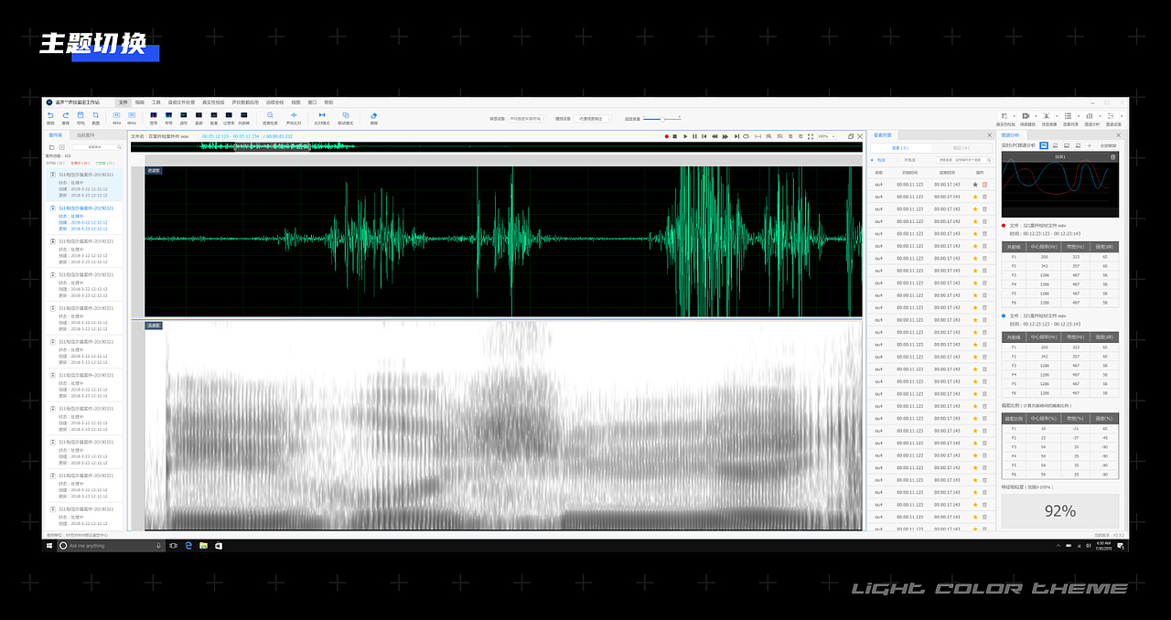1171x620 pixels.
Task: Toggle loop playback oval icon
Action: click(x=747, y=136)
